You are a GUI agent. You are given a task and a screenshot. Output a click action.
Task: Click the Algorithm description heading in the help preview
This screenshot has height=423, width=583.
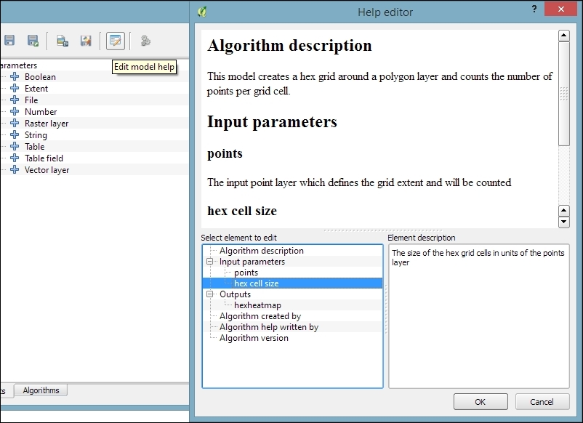(x=289, y=46)
